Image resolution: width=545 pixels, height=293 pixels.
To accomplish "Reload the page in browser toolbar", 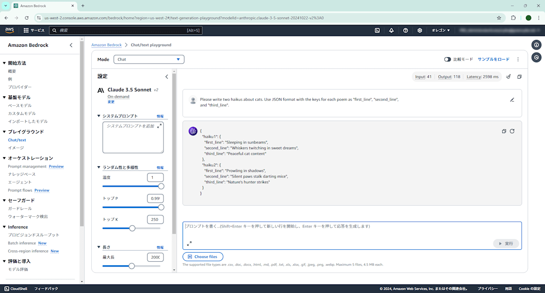I will (x=27, y=18).
